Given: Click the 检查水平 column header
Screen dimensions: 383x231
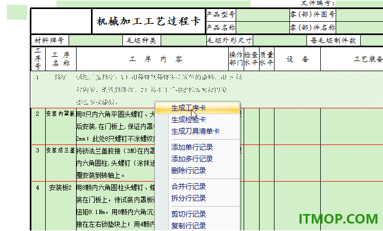Looking at the screenshot, I should coord(251,59).
